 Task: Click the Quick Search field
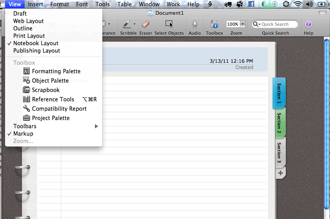tap(278, 24)
